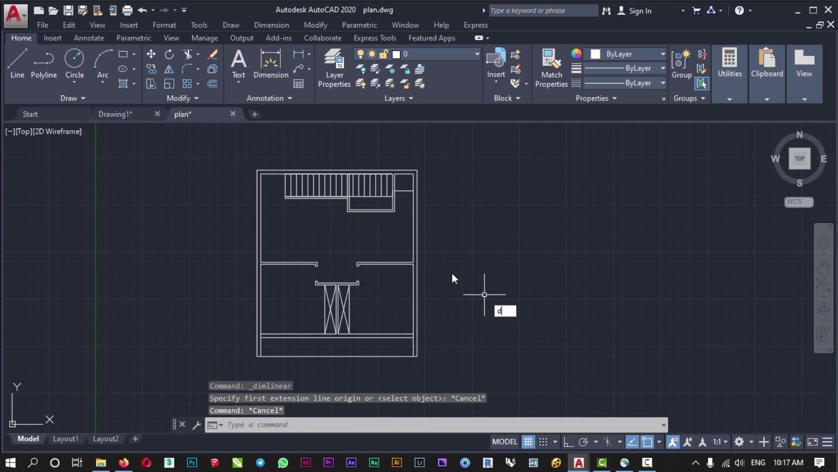Expand the layer name dropdown
This screenshot has height=472, width=838.
[477, 54]
